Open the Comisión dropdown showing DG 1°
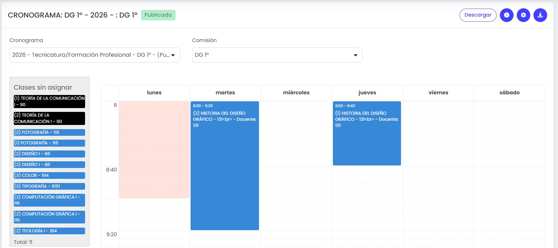Image resolution: width=558 pixels, height=248 pixels. pyautogui.click(x=277, y=55)
